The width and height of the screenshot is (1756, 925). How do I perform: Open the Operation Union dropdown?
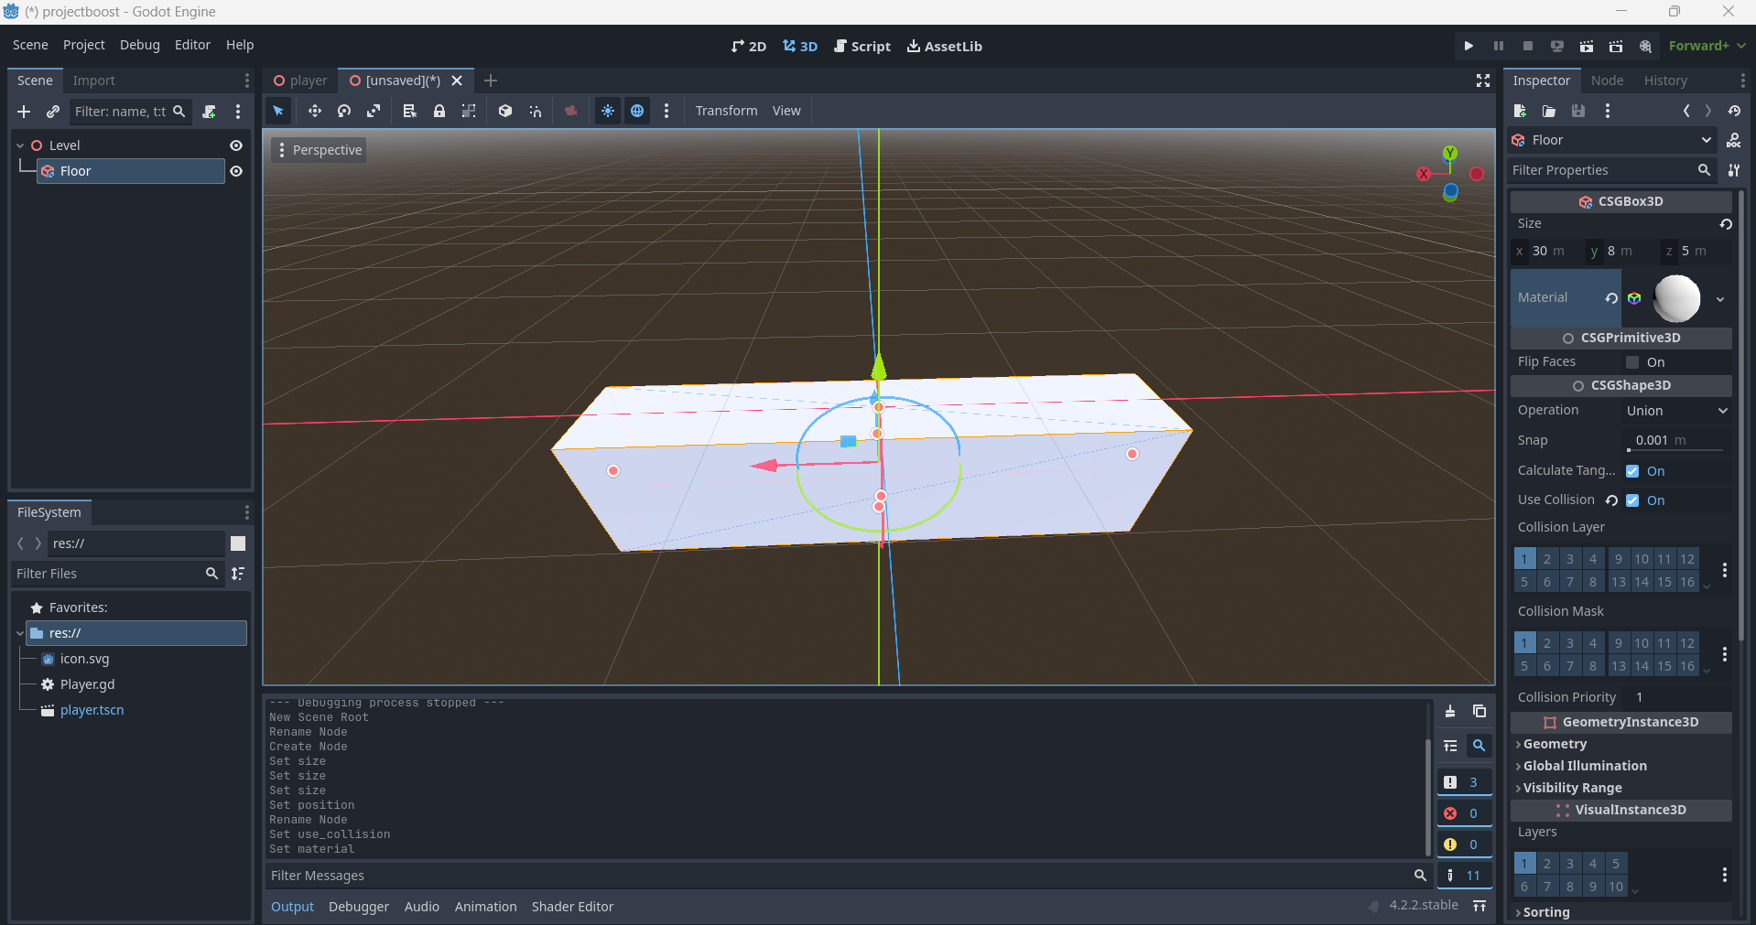1675,411
